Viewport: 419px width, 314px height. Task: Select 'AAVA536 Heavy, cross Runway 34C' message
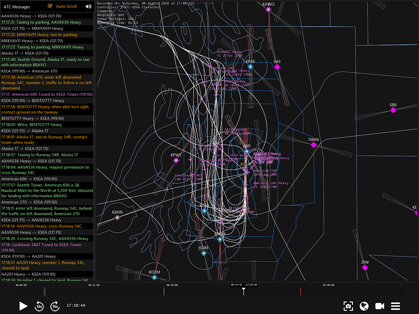tap(47, 226)
